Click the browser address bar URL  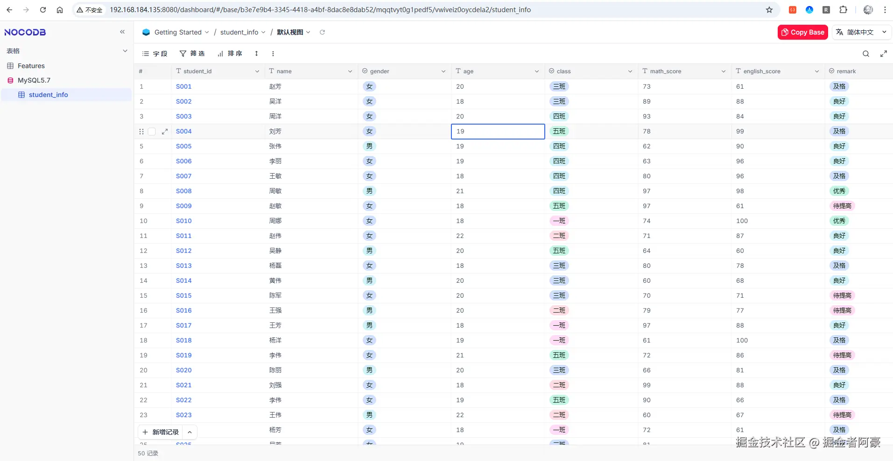[320, 10]
